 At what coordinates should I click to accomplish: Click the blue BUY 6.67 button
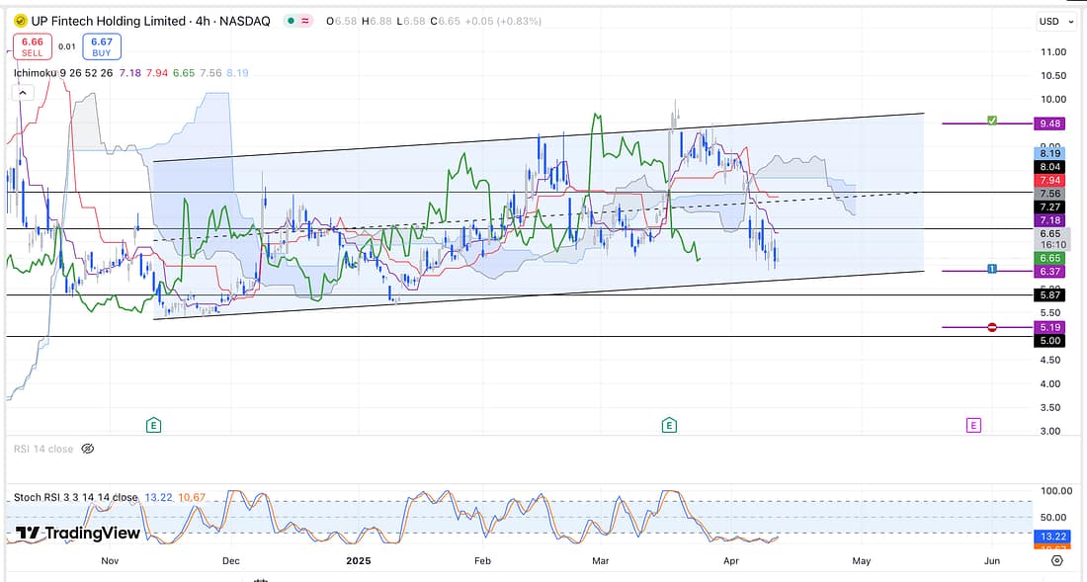click(102, 46)
